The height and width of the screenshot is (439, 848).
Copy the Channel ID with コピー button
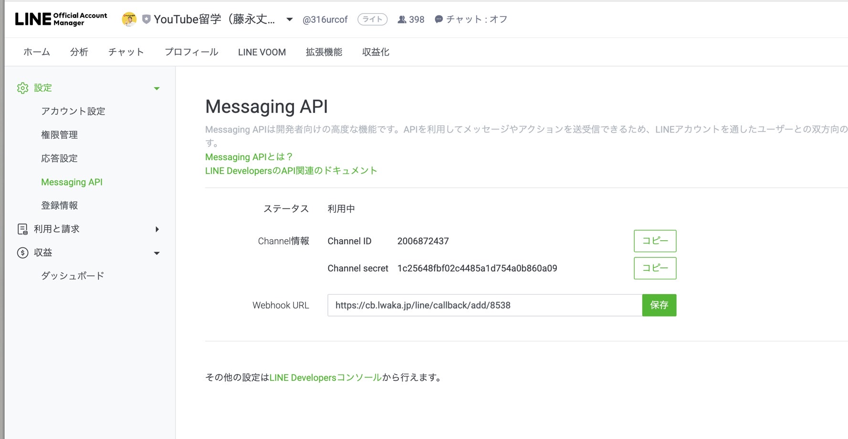(x=655, y=241)
